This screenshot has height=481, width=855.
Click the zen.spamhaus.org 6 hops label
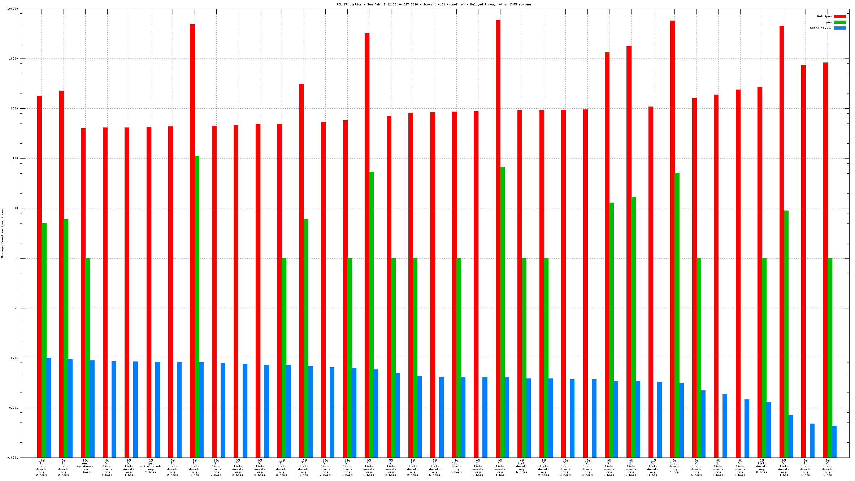85,466
